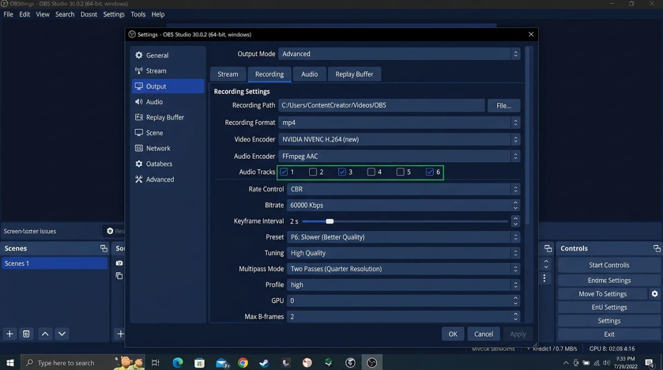The image size is (663, 370).
Task: Uncheck audio track 1
Action: coord(284,172)
